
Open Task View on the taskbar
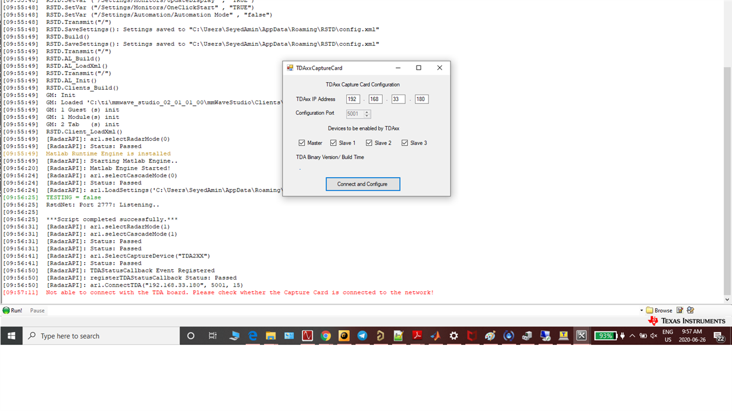tap(212, 335)
